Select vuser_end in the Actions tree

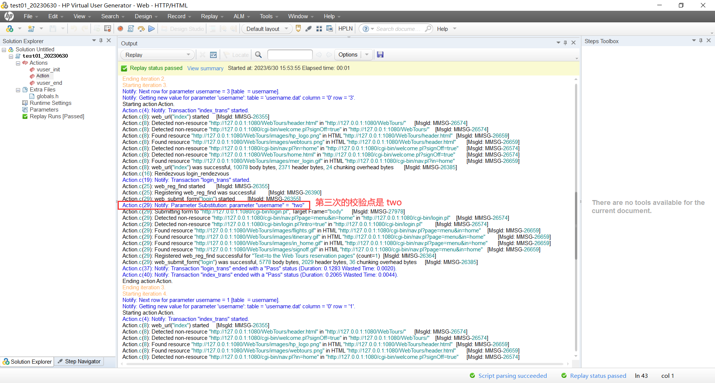point(49,83)
